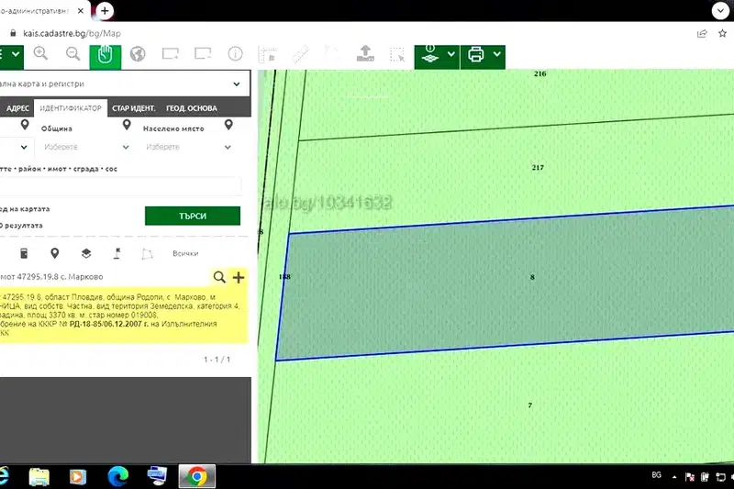Activate the green hand pan tool
The height and width of the screenshot is (489, 734).
(106, 56)
